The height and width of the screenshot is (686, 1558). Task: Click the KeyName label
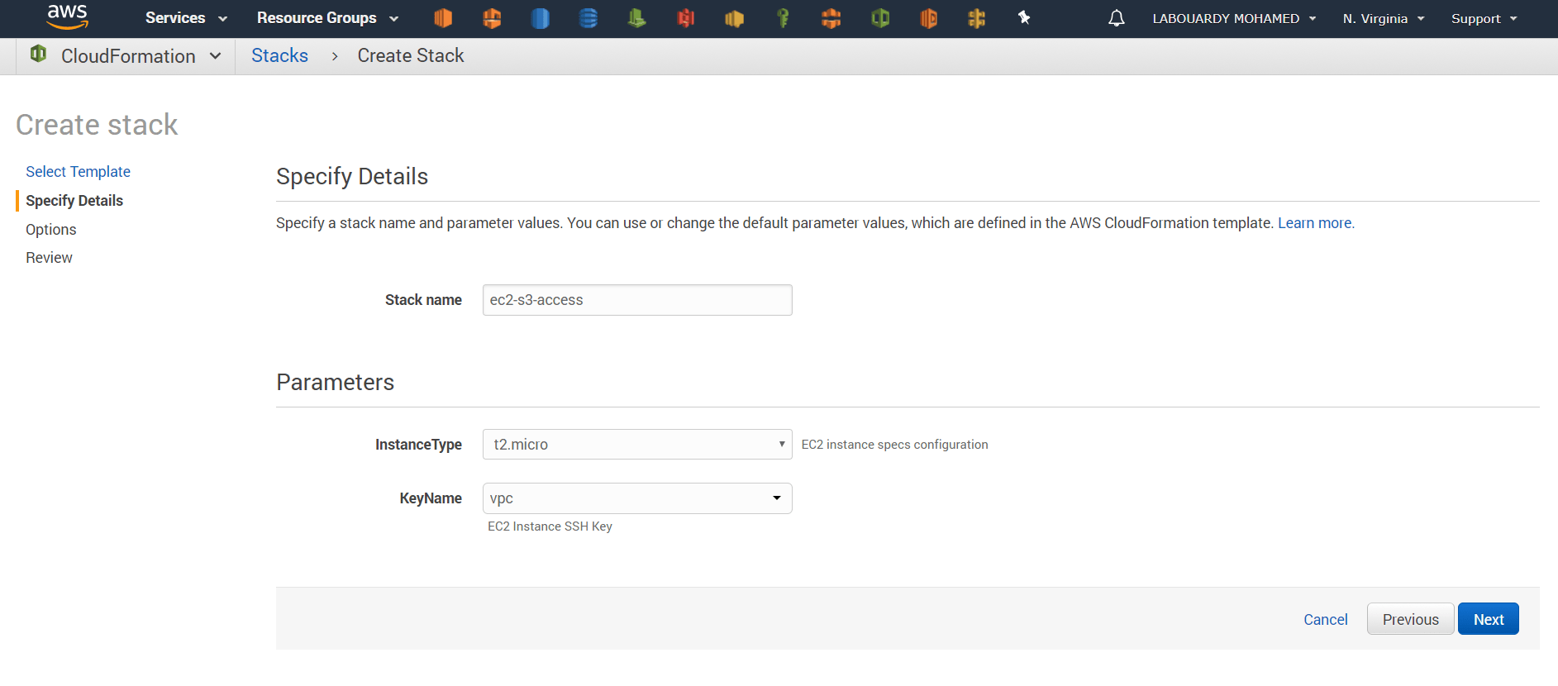431,498
